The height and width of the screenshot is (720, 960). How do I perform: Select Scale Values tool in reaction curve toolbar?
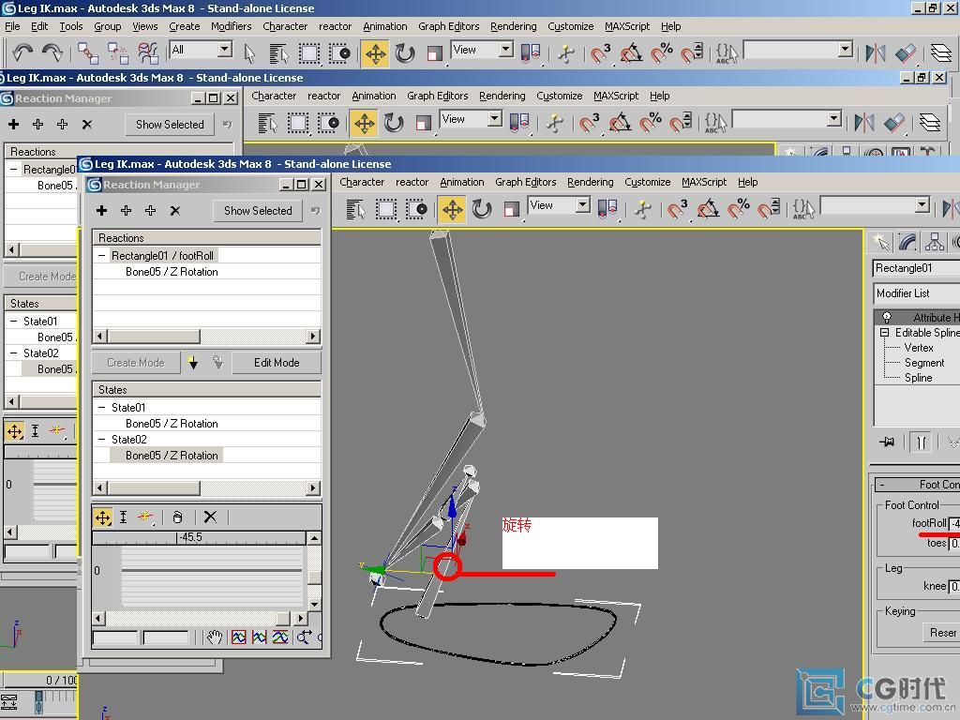[x=123, y=517]
